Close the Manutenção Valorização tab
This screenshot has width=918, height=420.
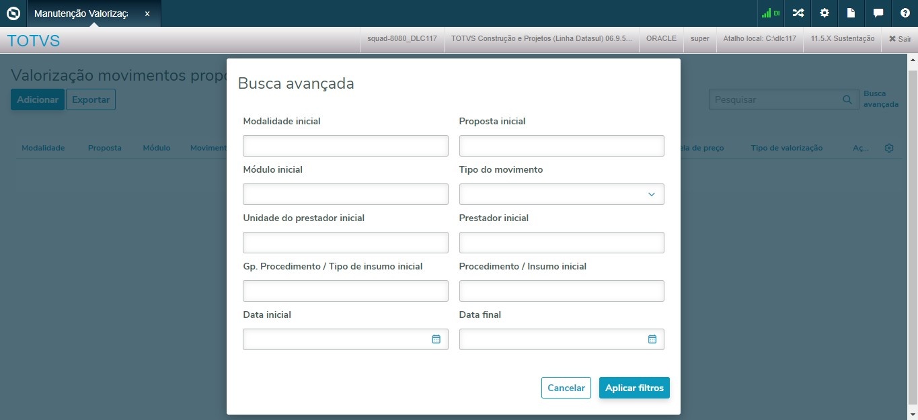click(147, 13)
